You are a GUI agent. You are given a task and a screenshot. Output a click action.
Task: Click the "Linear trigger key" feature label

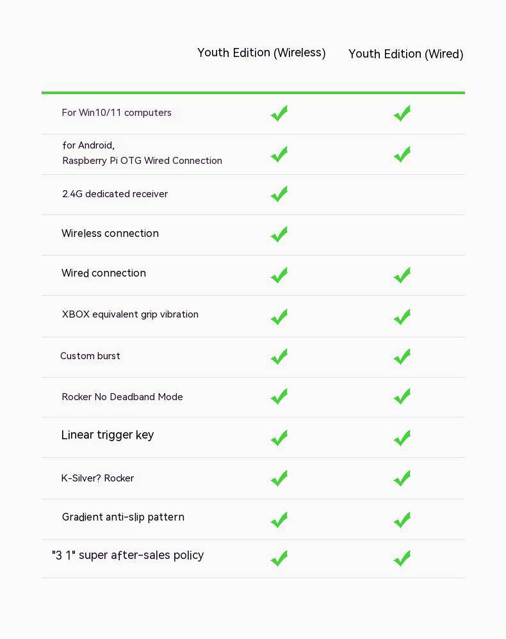[x=108, y=435]
